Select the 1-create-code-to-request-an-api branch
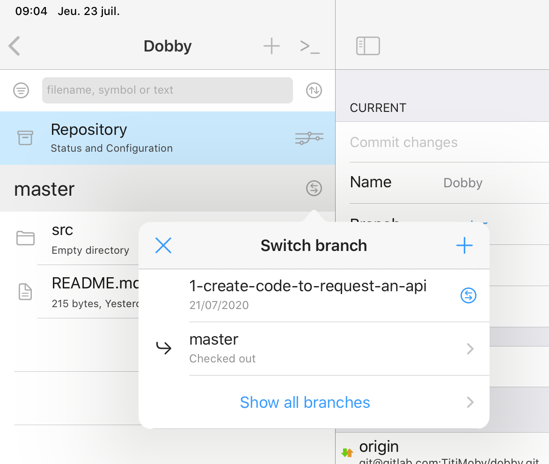 [x=307, y=295]
